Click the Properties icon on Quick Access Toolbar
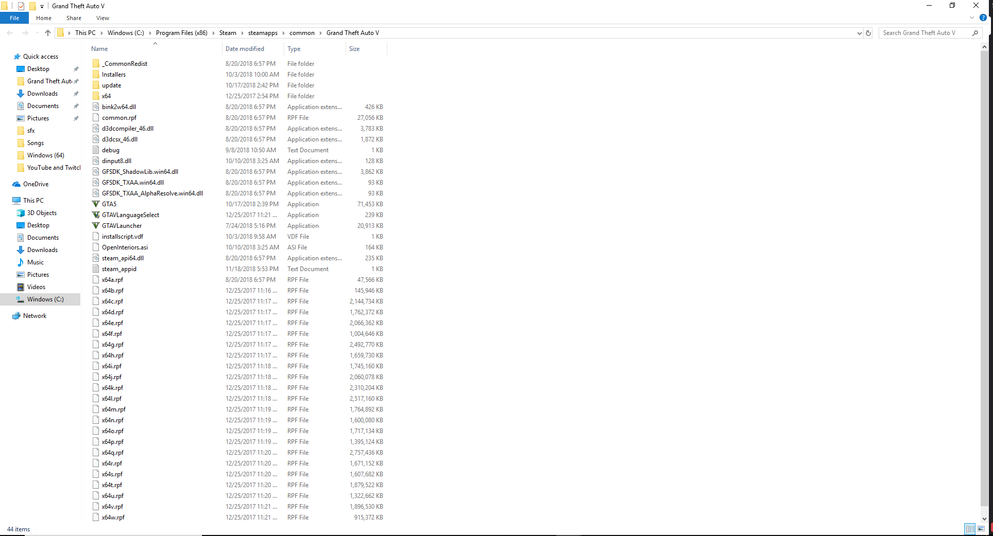This screenshot has height=536, width=993. coord(21,6)
